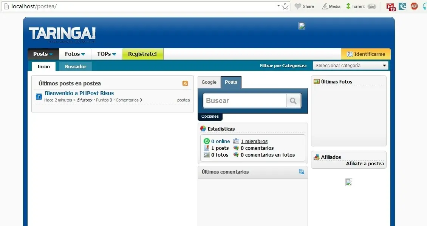Click the Últimas Fotos picture icon
This screenshot has height=226, width=427.
316,81
